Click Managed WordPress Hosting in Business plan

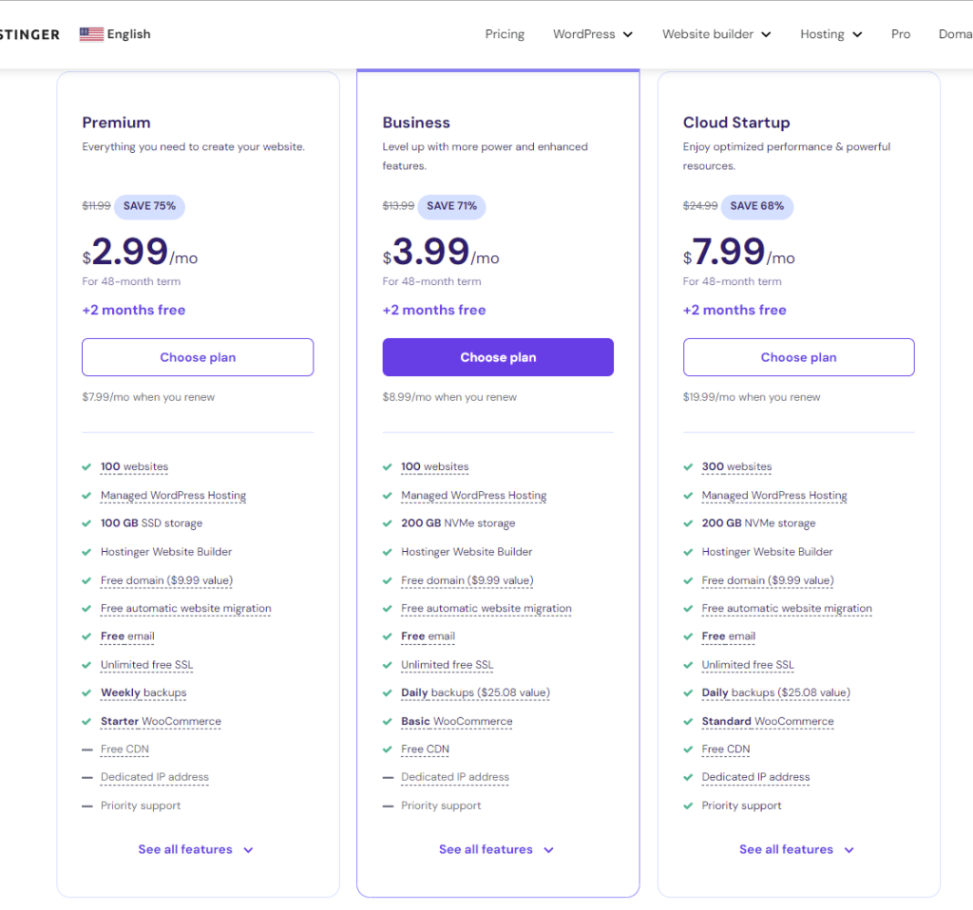[473, 495]
